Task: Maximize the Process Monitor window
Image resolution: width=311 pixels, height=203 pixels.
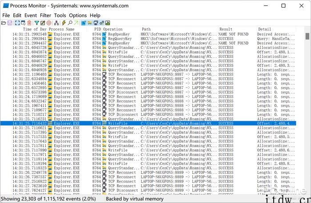Action: point(283,5)
